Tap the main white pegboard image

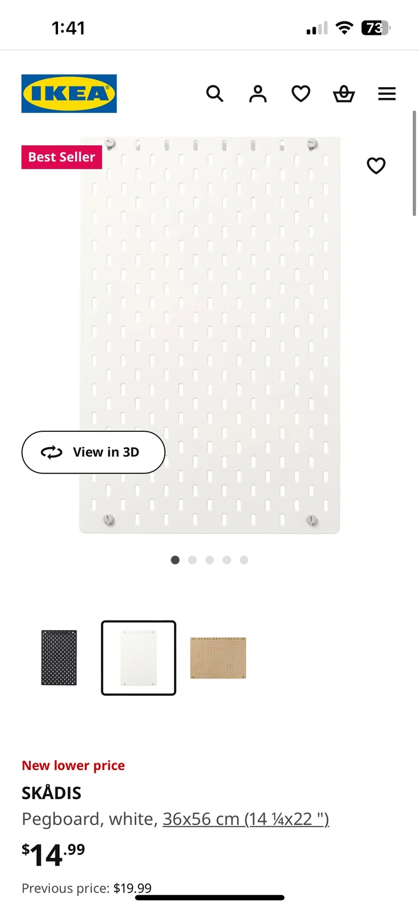pyautogui.click(x=209, y=335)
